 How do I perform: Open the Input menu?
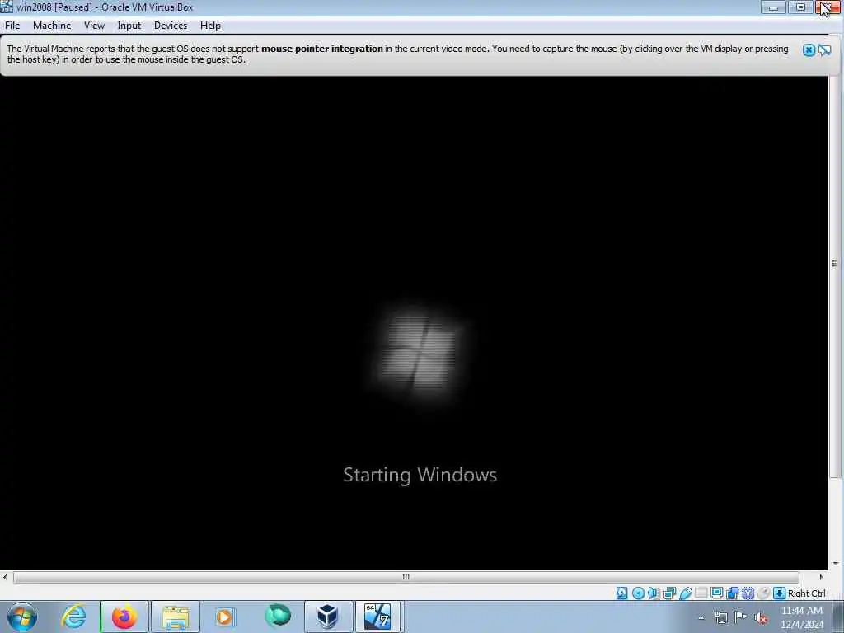point(129,26)
